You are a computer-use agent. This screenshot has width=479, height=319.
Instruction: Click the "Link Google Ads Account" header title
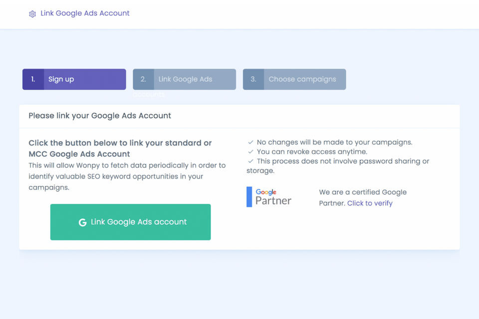(x=85, y=13)
